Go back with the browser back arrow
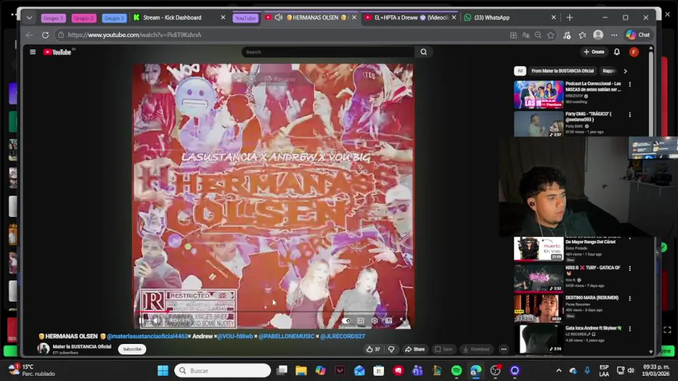The width and height of the screenshot is (678, 381). pos(29,35)
